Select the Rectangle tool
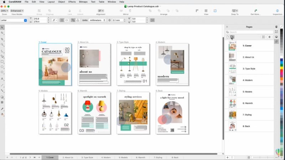 [x=2, y=61]
